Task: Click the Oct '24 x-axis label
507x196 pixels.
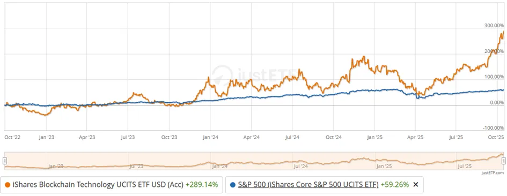Action: click(x=334, y=137)
